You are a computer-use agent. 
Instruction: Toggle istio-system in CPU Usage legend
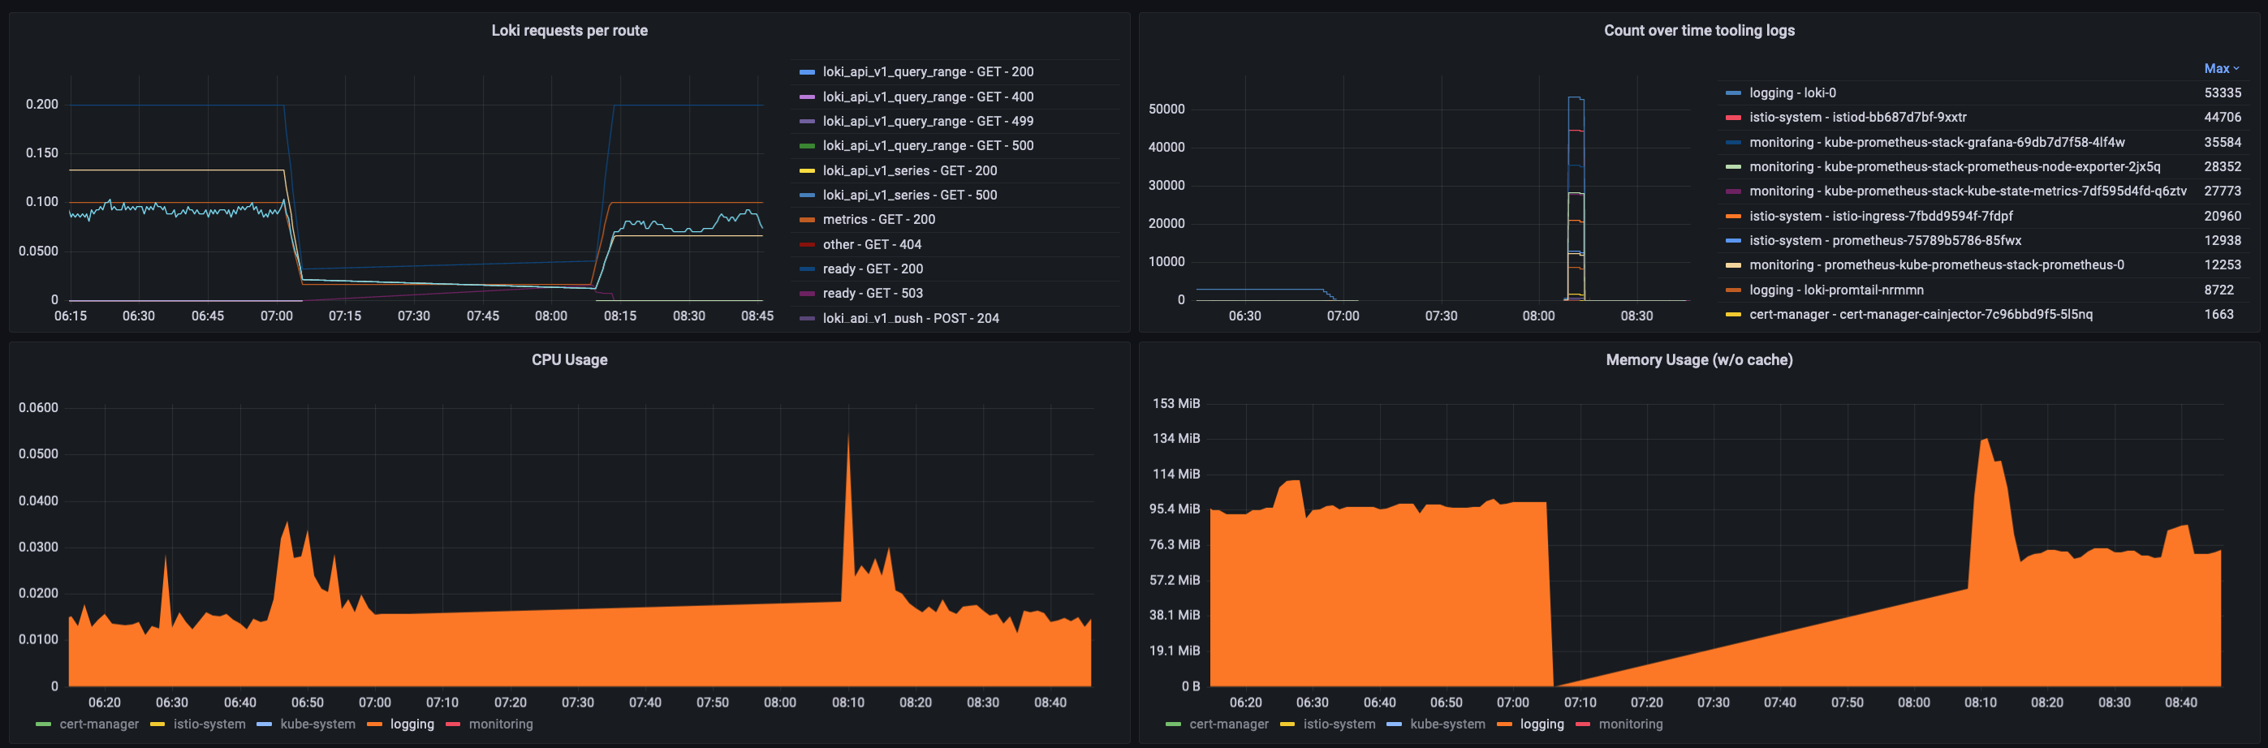click(209, 724)
